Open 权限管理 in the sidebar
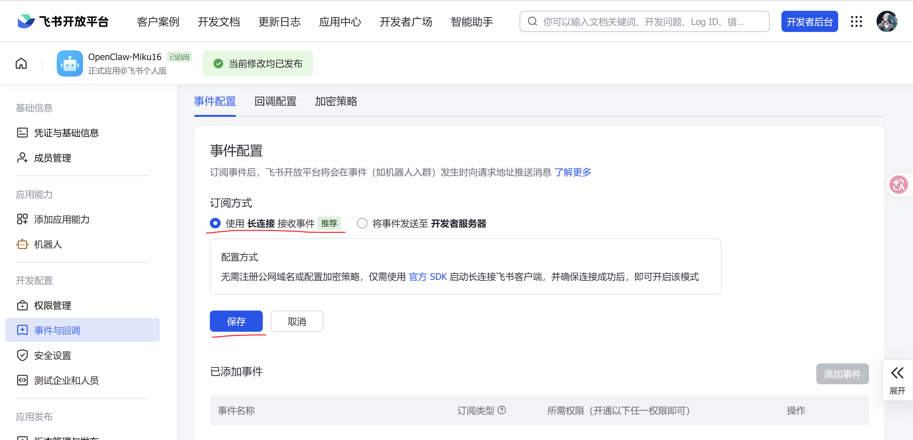 pyautogui.click(x=52, y=305)
